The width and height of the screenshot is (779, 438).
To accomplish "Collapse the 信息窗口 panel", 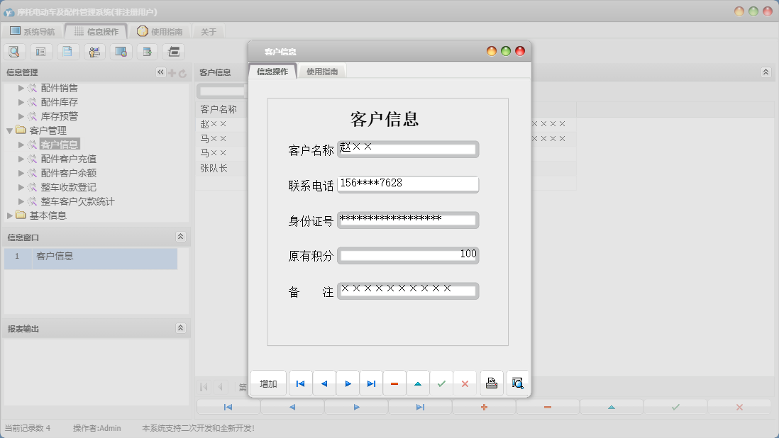I will pyautogui.click(x=180, y=237).
